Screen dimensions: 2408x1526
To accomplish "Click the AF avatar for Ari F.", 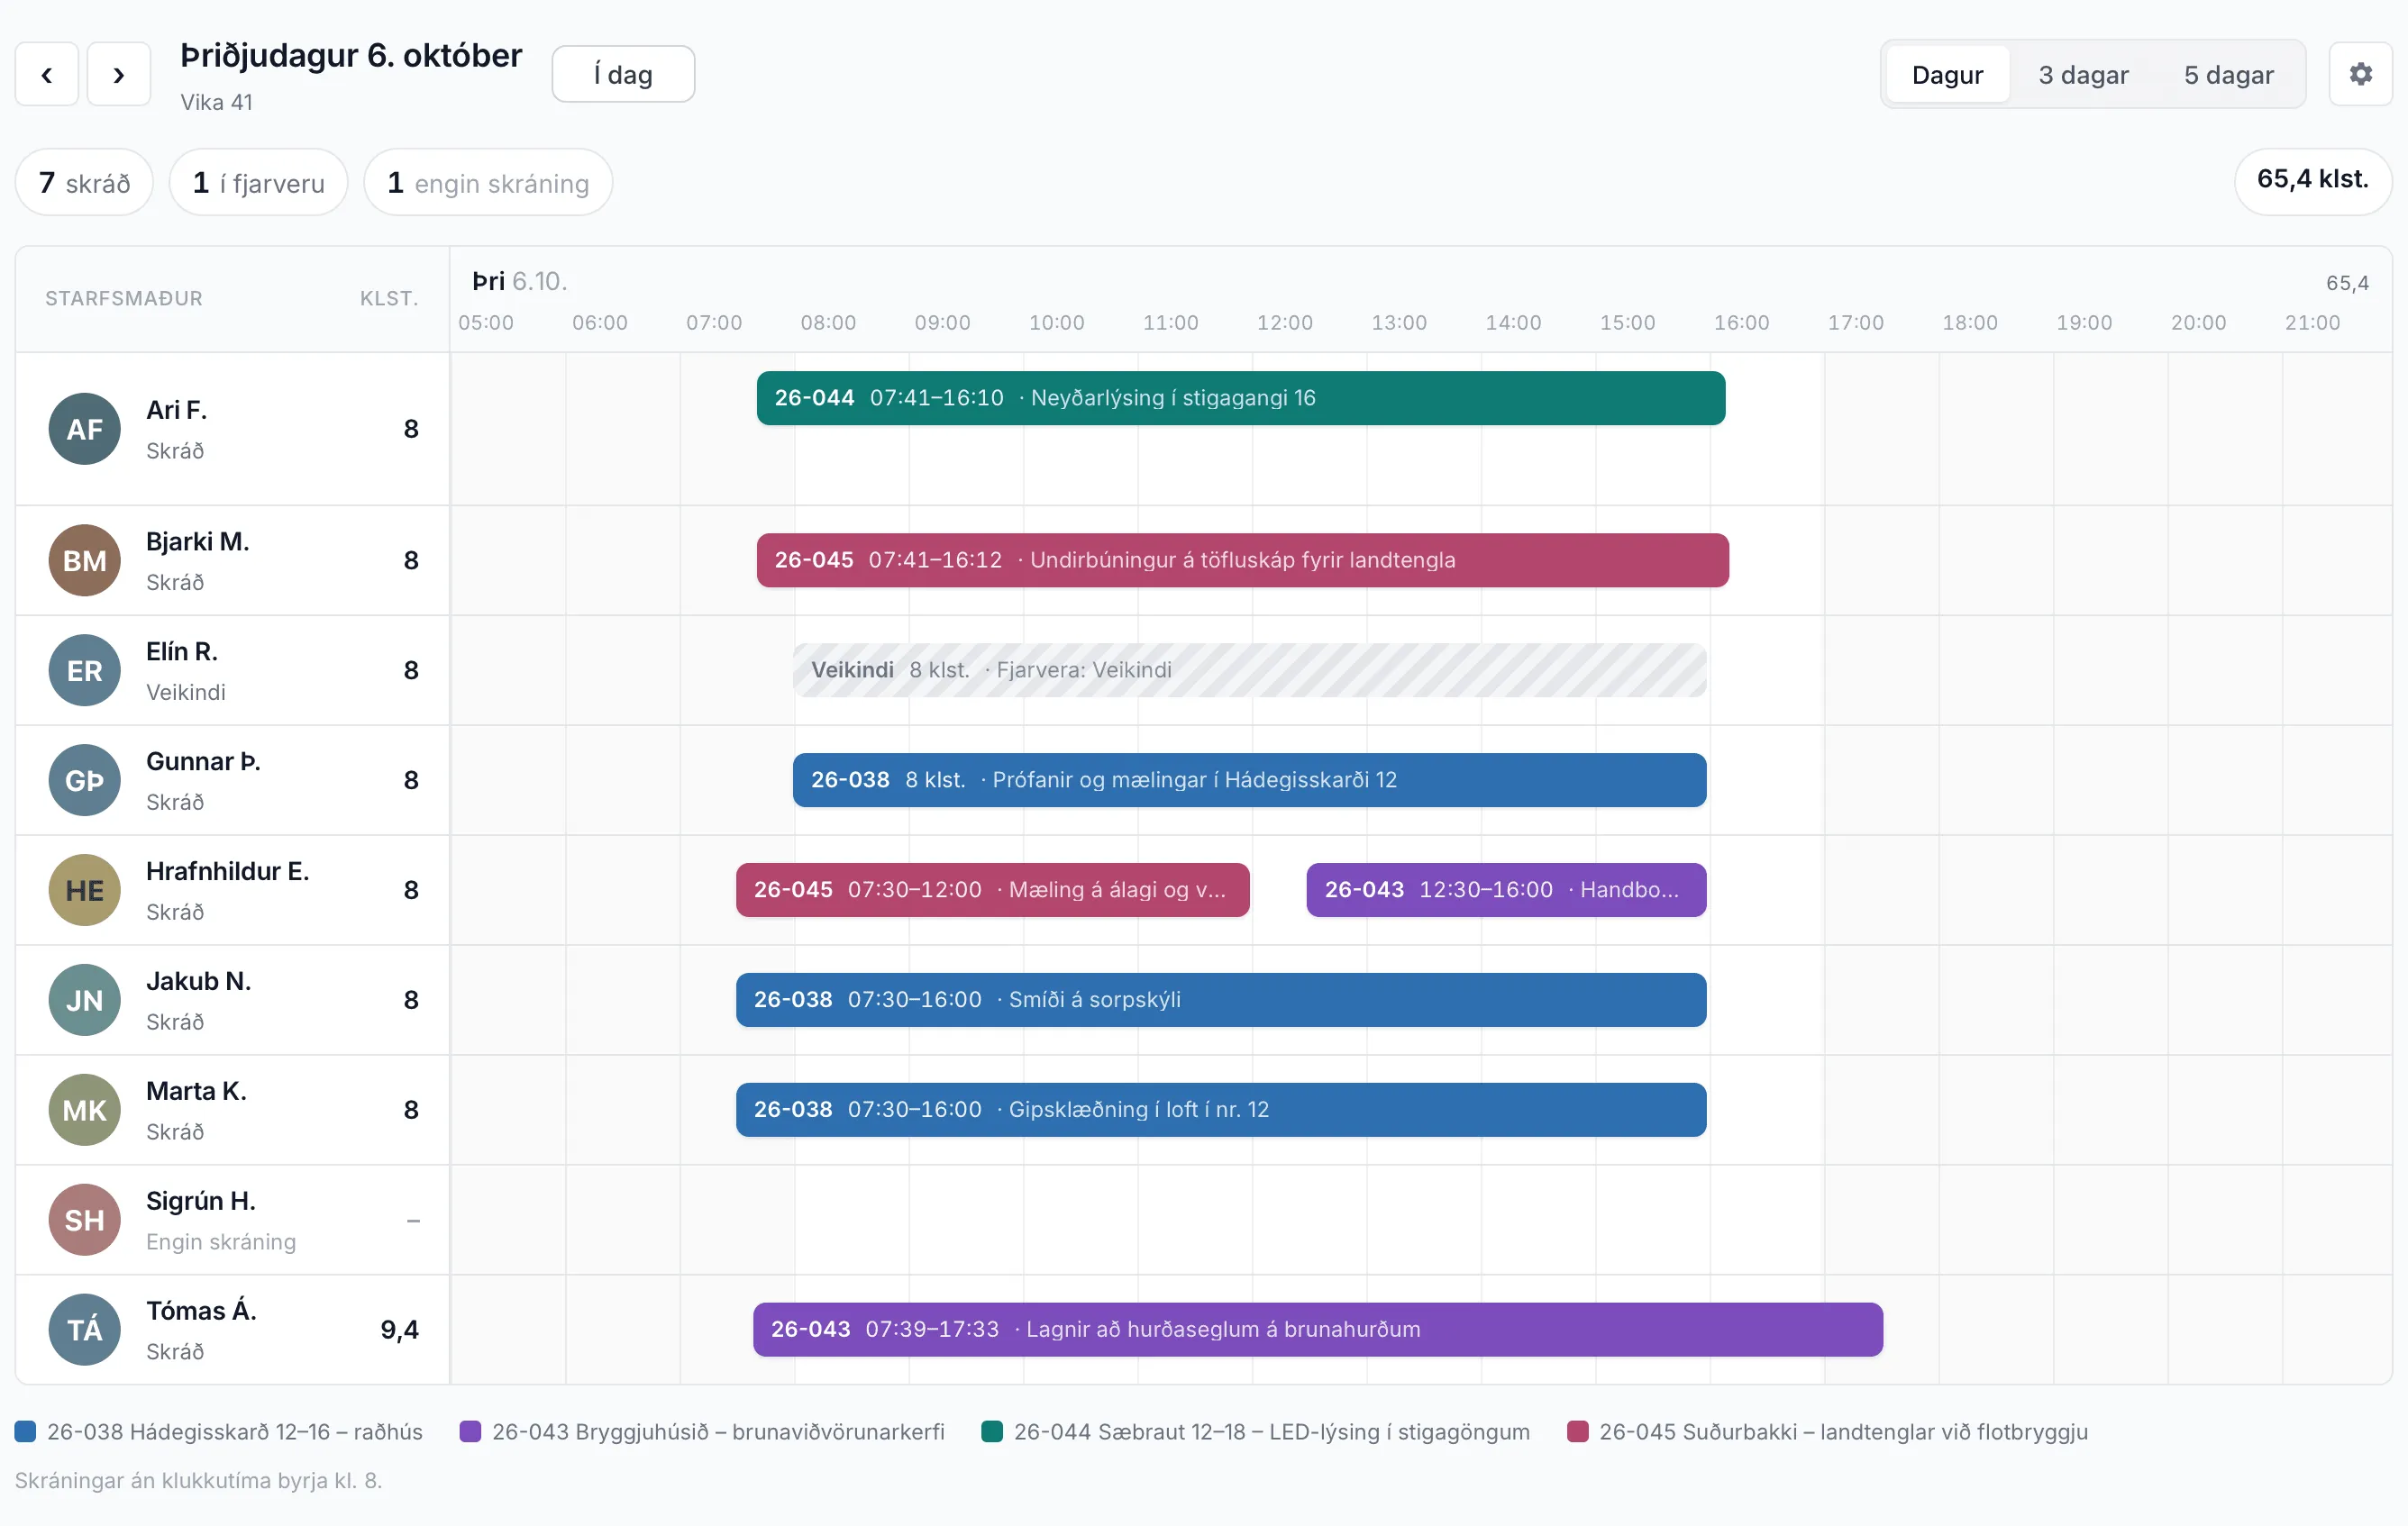I will click(x=85, y=429).
